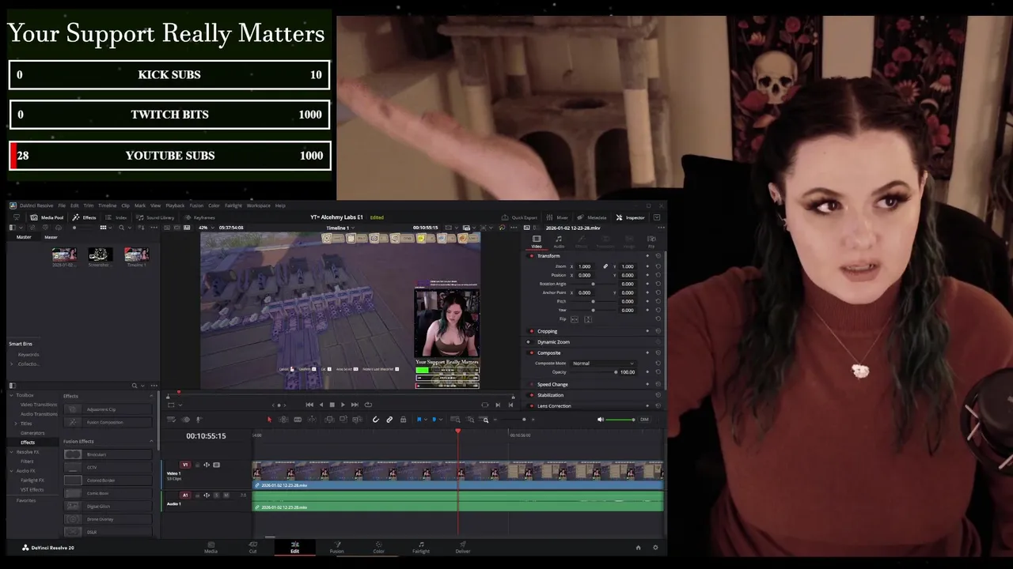The image size is (1013, 569).
Task: Click the Stop button in the viewer
Action: (332, 405)
